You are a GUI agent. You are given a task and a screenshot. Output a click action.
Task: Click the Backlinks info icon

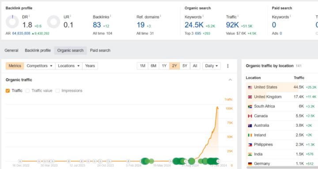(x=110, y=16)
